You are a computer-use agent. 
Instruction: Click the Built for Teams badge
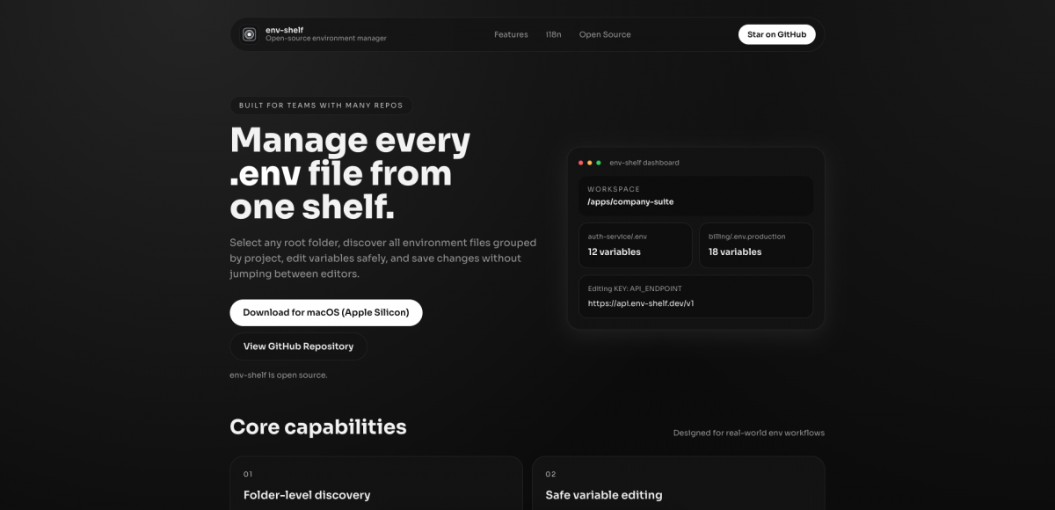pyautogui.click(x=321, y=106)
